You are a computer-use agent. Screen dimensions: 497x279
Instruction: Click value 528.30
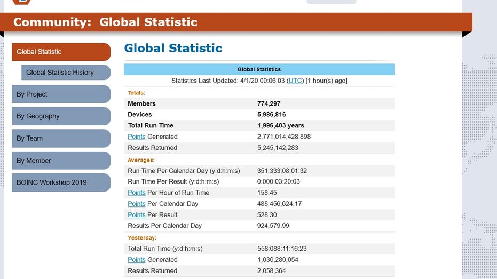tap(267, 214)
